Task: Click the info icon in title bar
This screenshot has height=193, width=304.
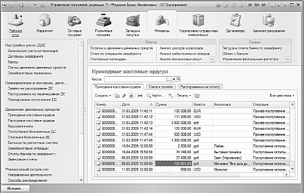Action: [x=273, y=5]
